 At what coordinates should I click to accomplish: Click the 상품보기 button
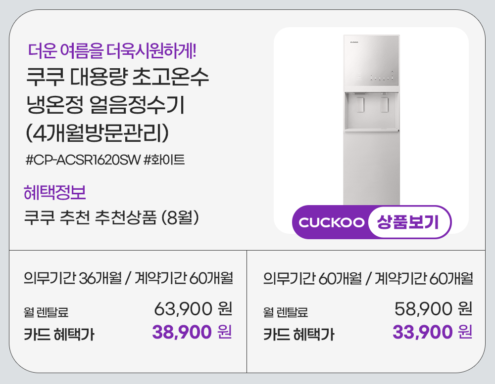[409, 222]
